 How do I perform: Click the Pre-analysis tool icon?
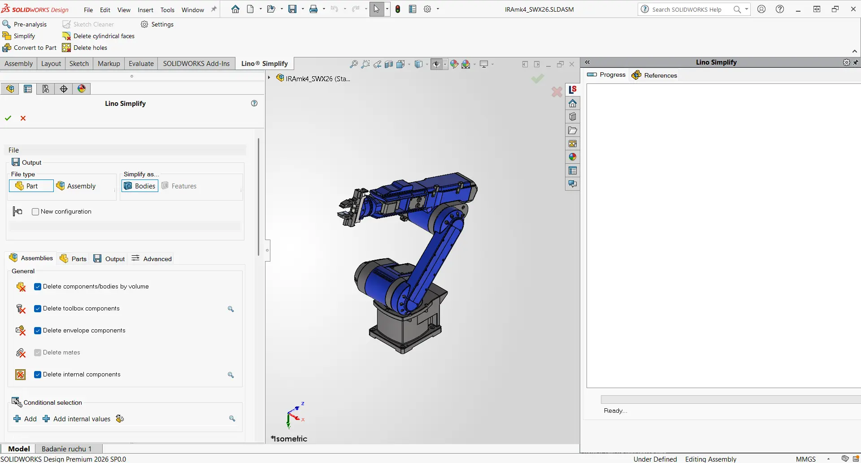coord(7,24)
